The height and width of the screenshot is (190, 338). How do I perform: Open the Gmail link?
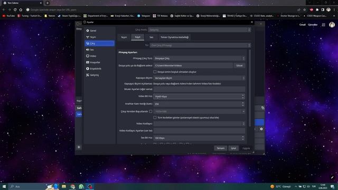[302, 25]
